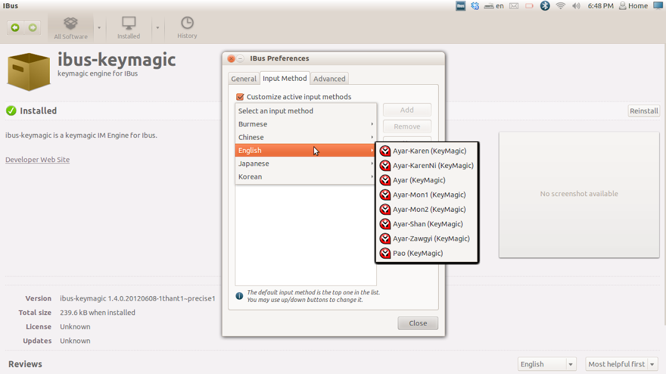The image size is (666, 374).
Task: Click the Add input method button
Action: (407, 110)
